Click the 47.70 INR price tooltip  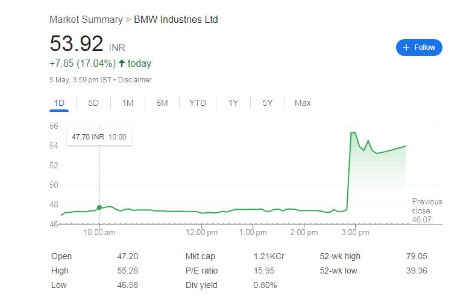99,137
